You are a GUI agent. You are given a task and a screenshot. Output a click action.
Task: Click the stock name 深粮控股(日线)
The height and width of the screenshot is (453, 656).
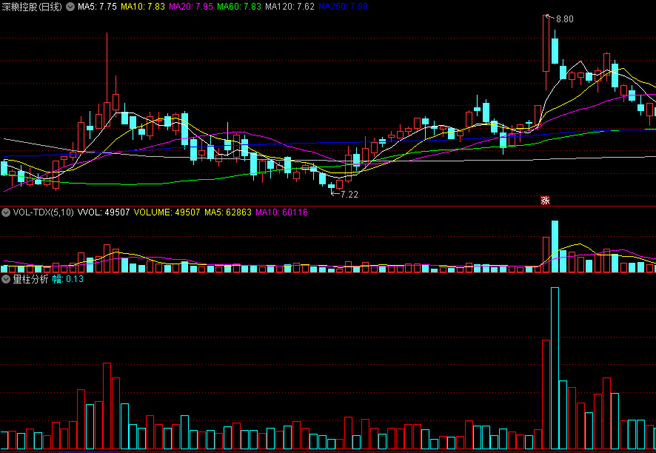[x=33, y=7]
